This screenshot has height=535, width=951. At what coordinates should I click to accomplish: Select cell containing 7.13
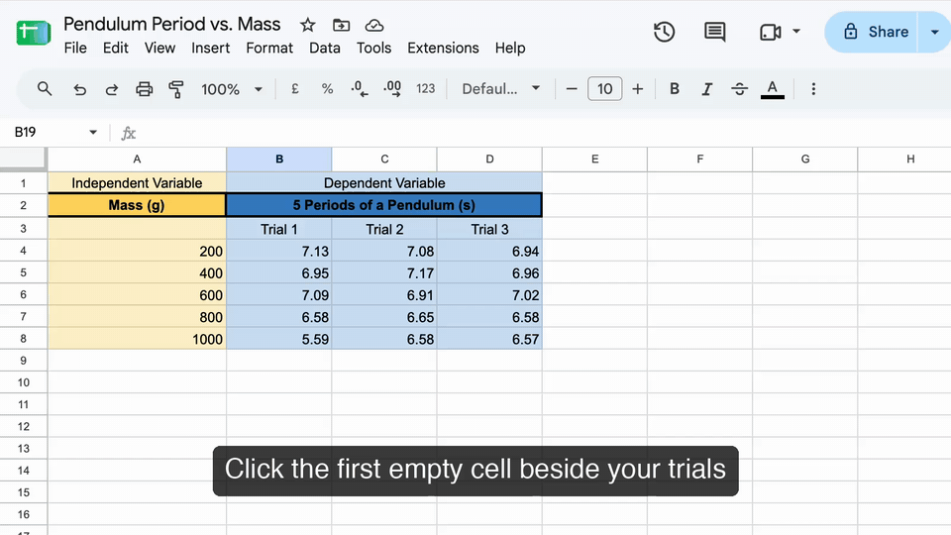pos(279,251)
